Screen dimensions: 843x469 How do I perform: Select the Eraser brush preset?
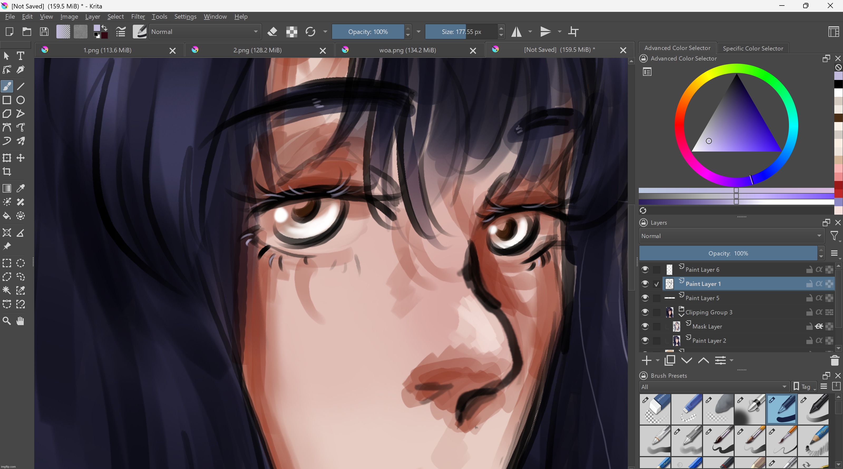(x=655, y=409)
